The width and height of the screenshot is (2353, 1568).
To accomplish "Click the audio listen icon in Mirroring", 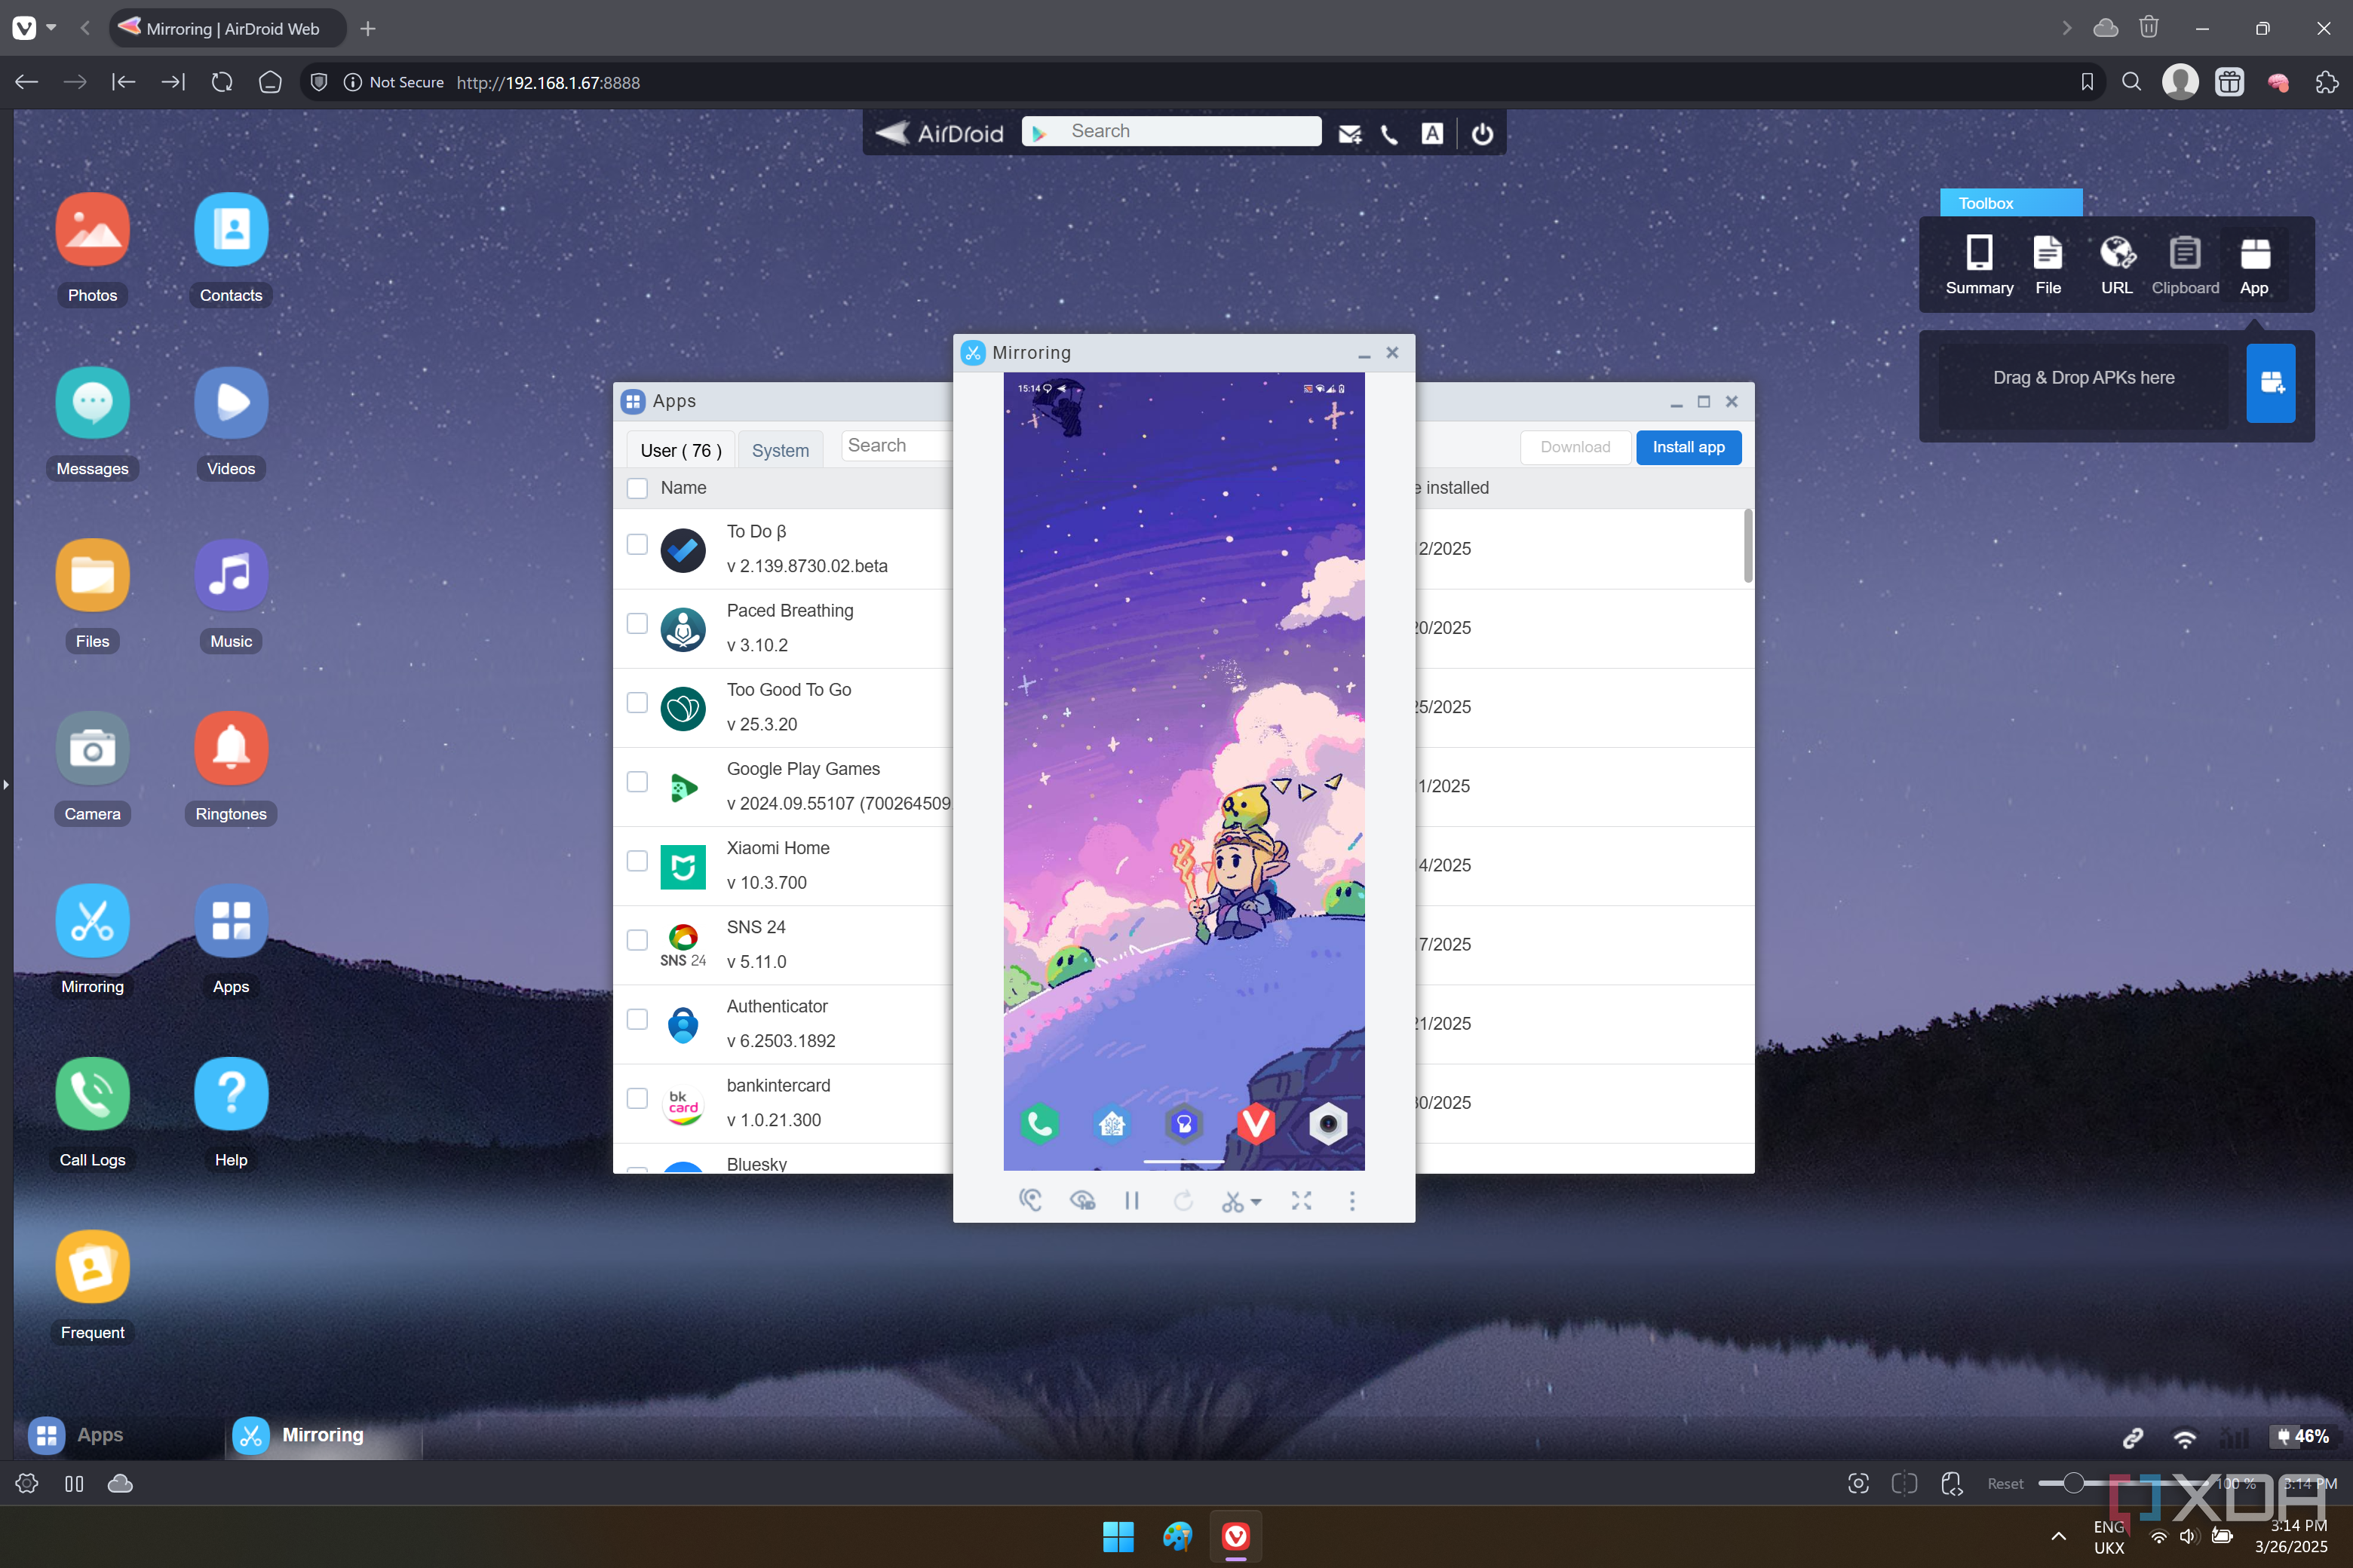I will [1030, 1200].
